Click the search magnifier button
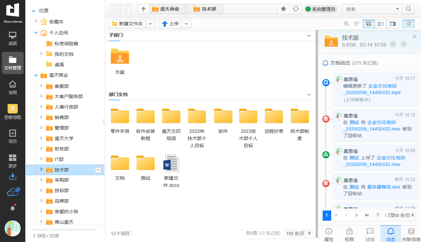The height and width of the screenshot is (242, 421). pyautogui.click(x=408, y=9)
